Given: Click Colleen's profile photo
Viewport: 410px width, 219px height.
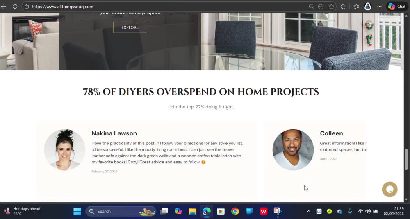Looking at the screenshot, I should [293, 150].
